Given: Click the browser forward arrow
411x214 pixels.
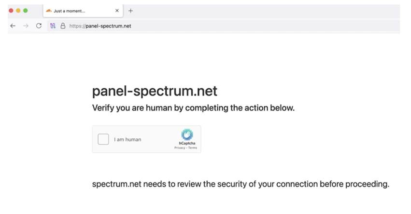Looking at the screenshot, I should pyautogui.click(x=26, y=26).
